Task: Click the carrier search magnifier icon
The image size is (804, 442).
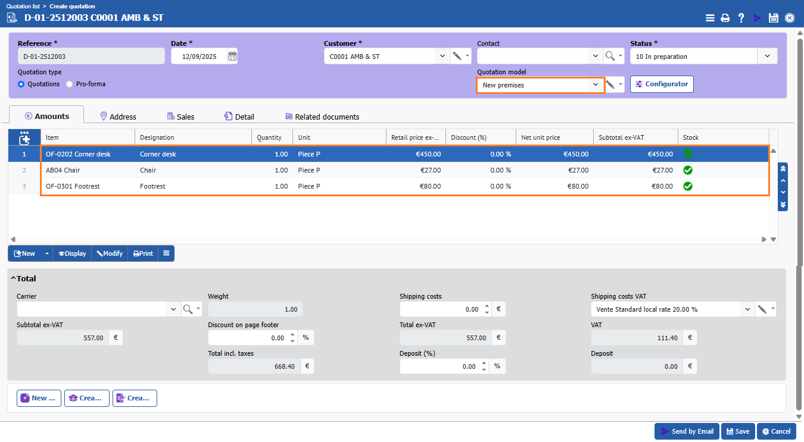Action: [188, 309]
